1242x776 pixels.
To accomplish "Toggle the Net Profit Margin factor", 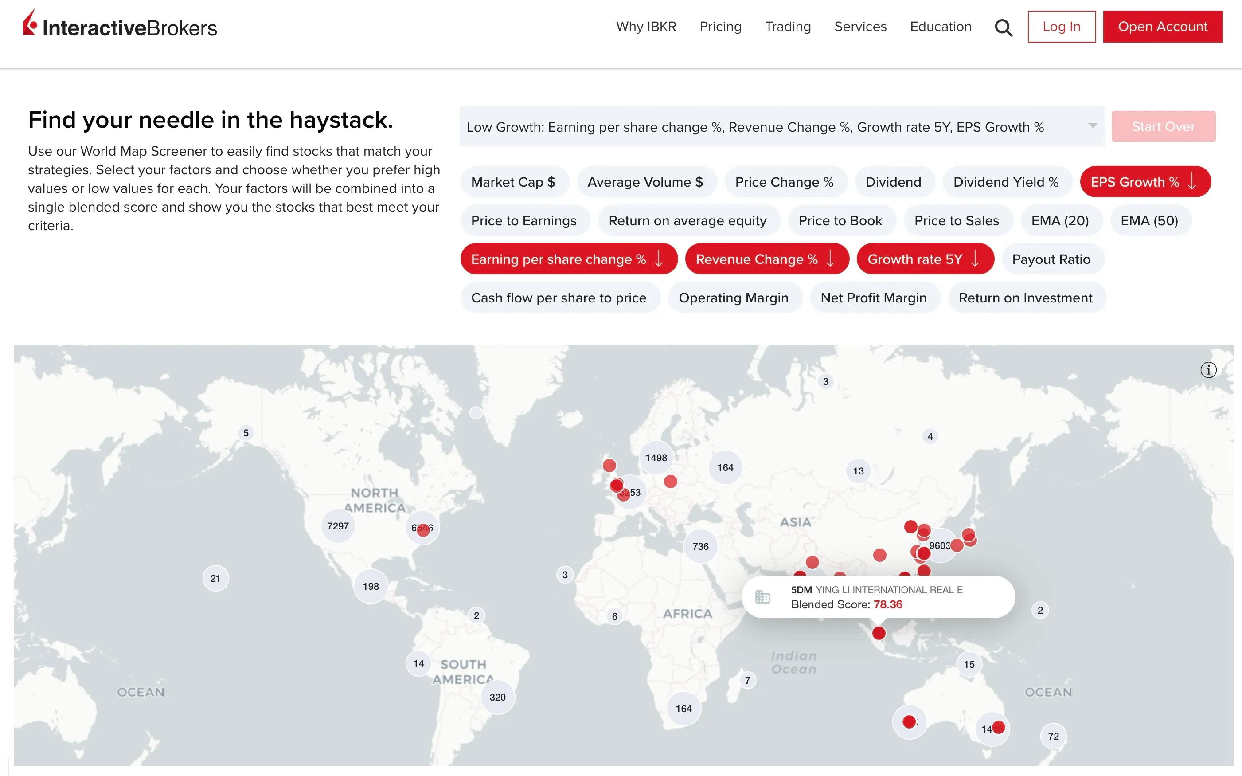I will pyautogui.click(x=875, y=297).
